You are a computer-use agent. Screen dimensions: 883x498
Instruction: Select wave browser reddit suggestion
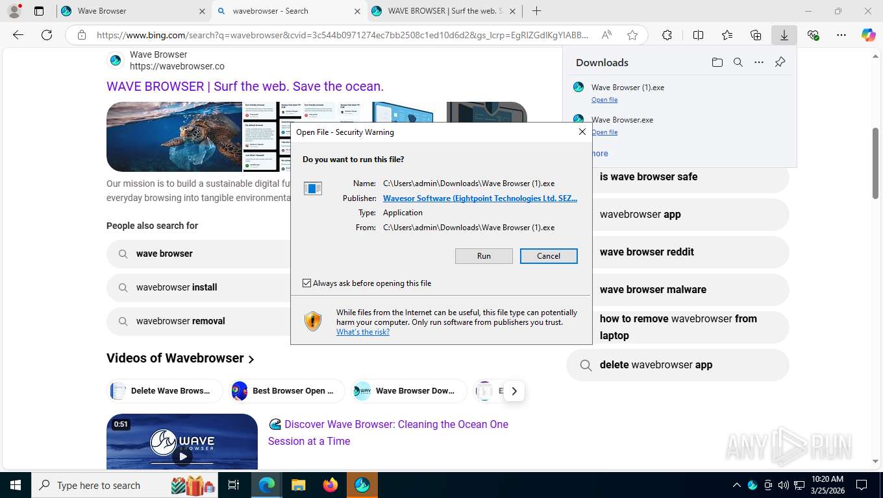[677, 252]
